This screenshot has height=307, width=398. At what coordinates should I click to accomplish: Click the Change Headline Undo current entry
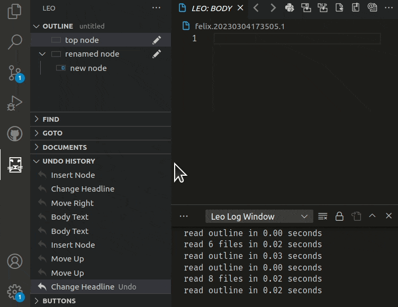(101, 287)
